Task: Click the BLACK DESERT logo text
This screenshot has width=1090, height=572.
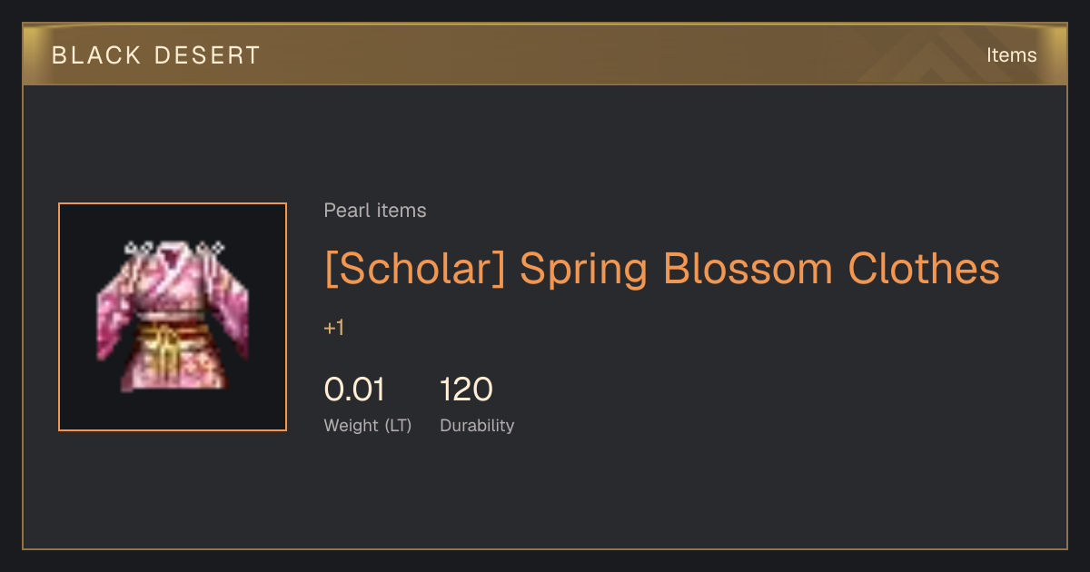Action: pos(156,55)
